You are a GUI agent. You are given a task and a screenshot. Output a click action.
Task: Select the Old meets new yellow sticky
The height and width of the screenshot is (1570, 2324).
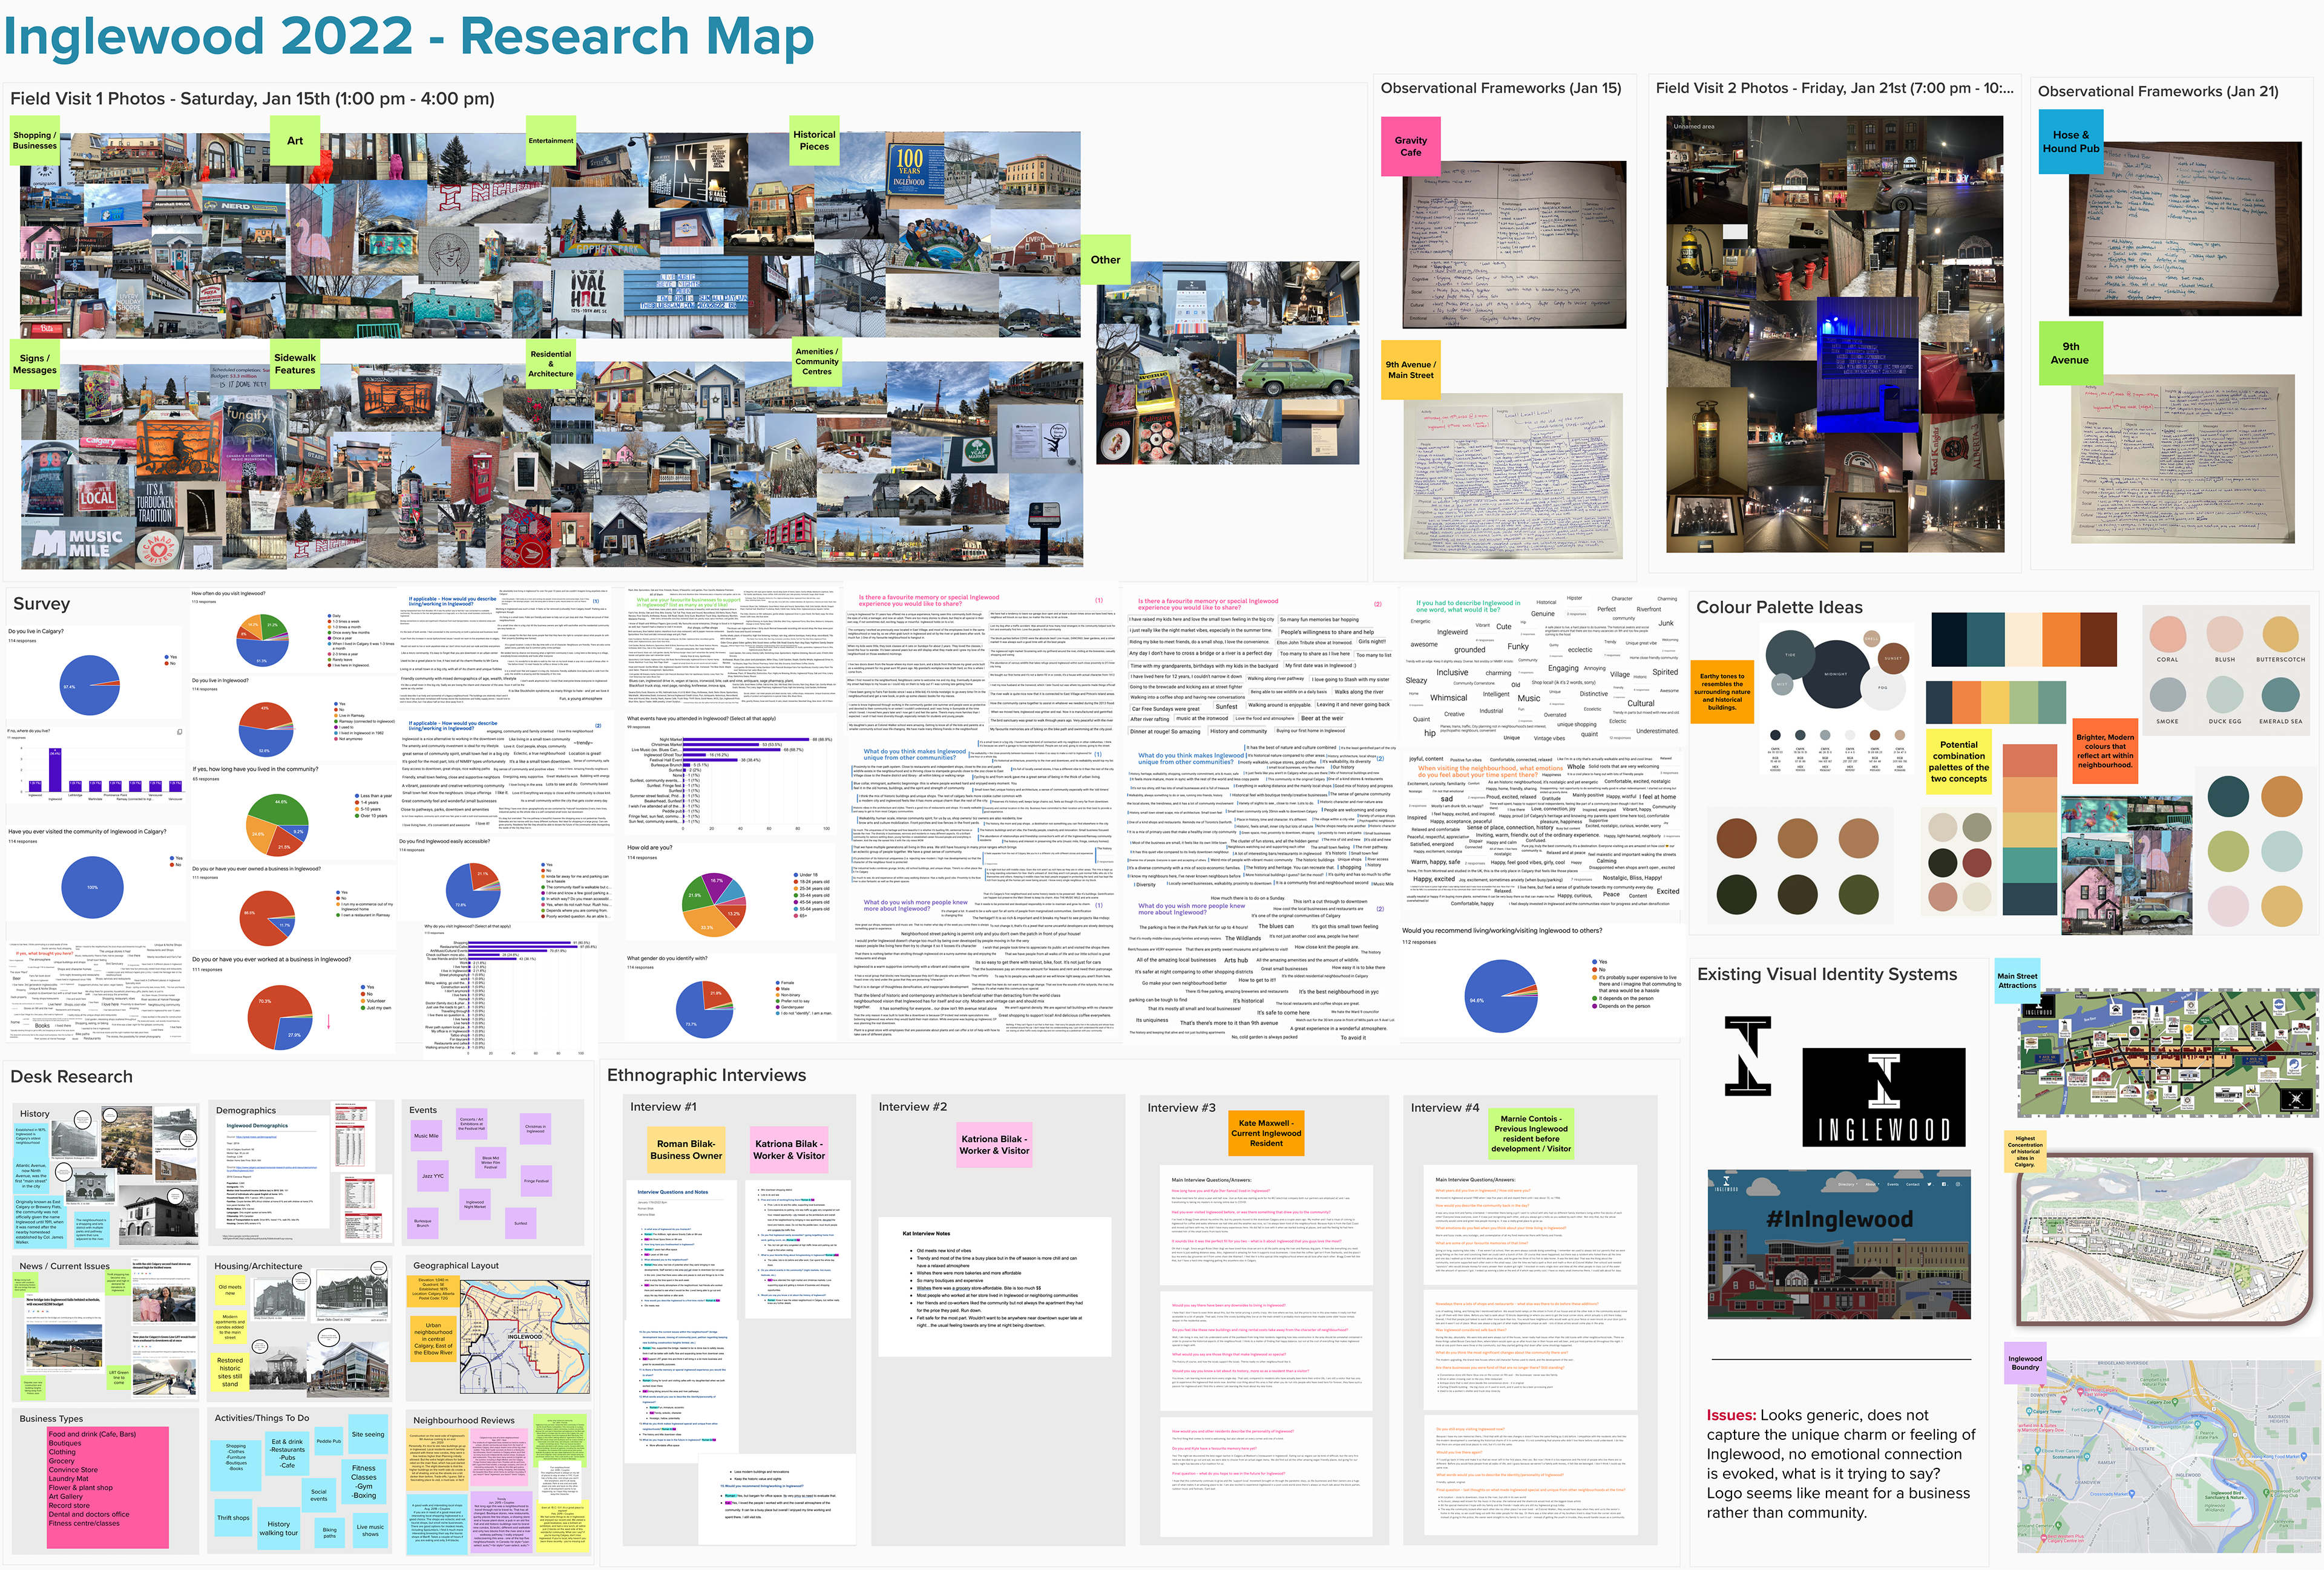(x=230, y=1290)
